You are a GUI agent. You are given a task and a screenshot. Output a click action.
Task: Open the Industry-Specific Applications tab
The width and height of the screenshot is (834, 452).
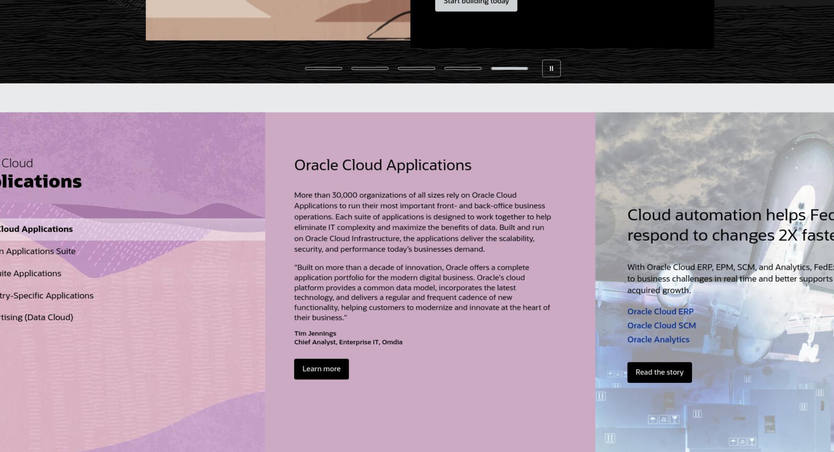(132, 296)
